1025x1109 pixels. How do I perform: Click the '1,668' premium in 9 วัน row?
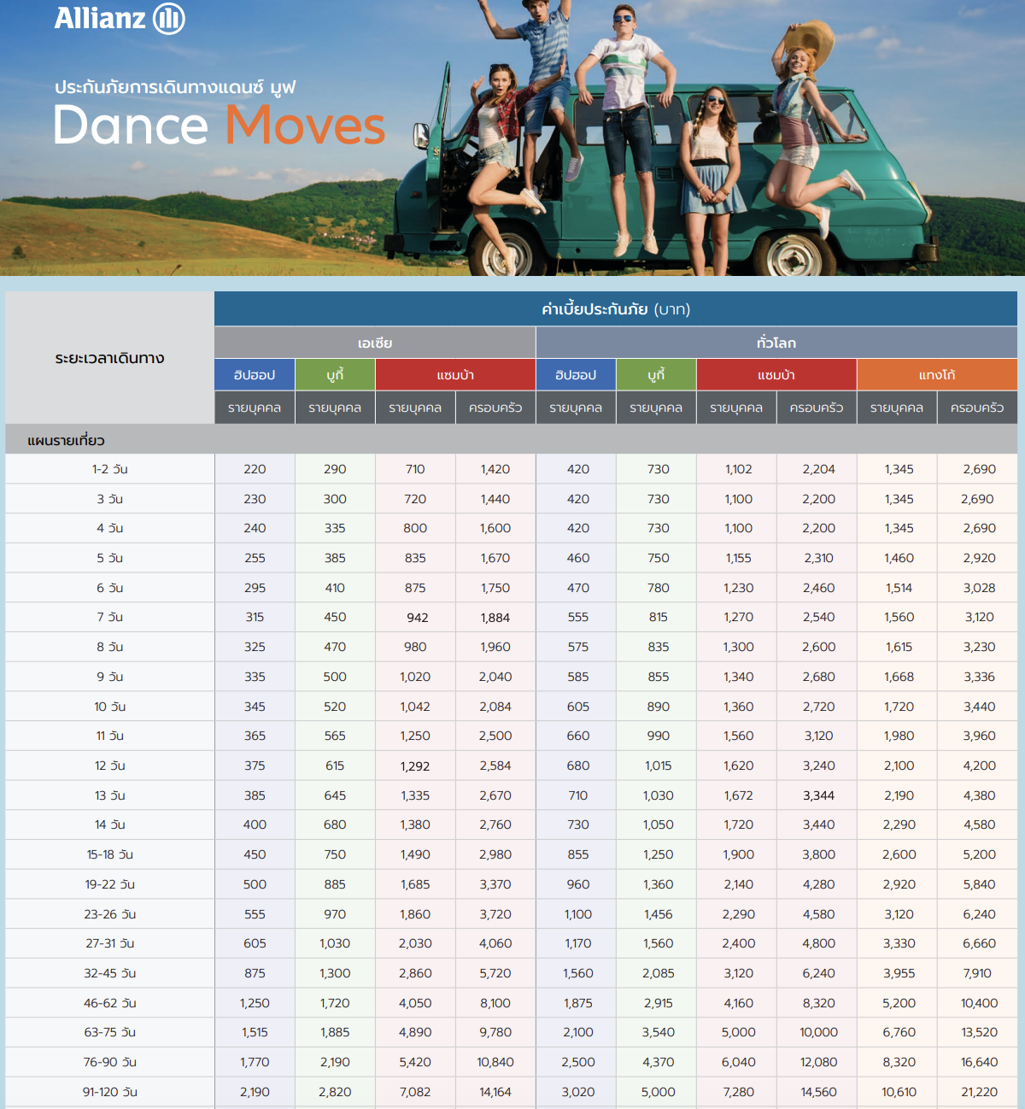(899, 677)
